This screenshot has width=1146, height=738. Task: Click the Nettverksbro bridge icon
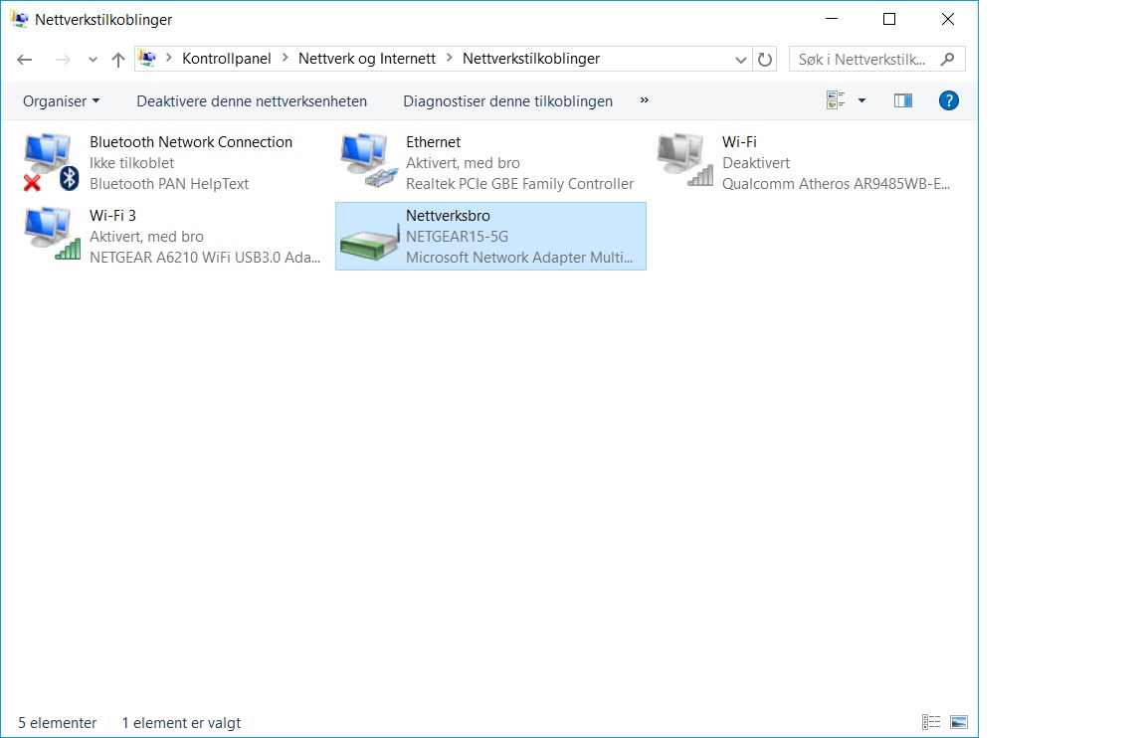[x=366, y=237]
